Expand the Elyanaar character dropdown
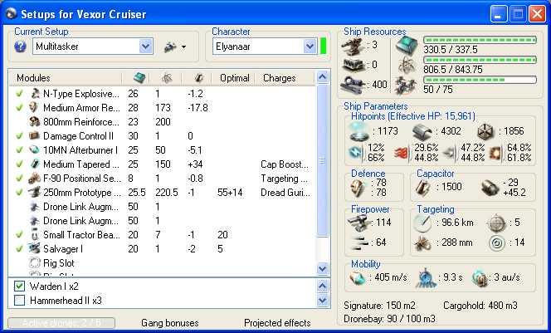The image size is (551, 333). coord(310,47)
